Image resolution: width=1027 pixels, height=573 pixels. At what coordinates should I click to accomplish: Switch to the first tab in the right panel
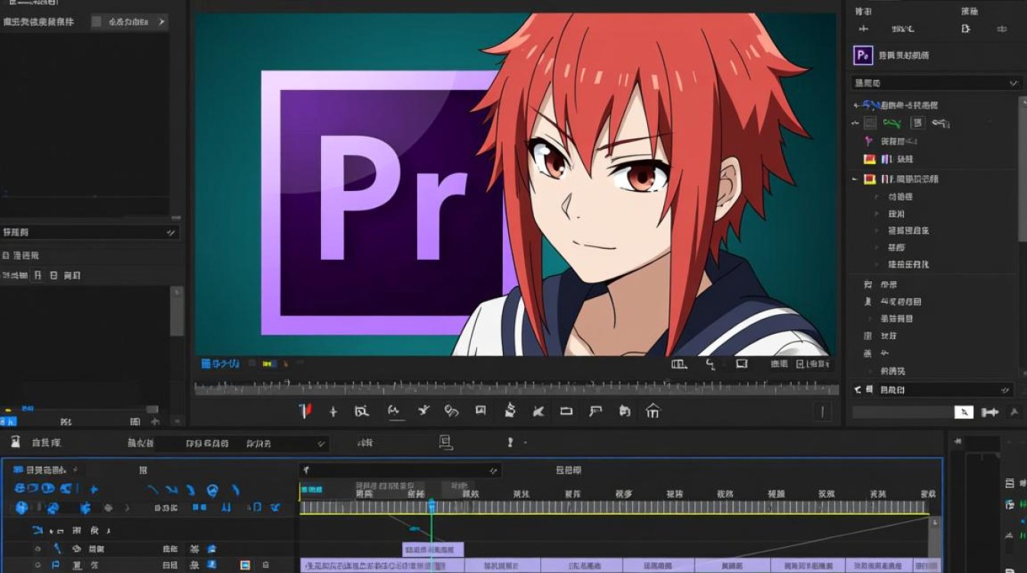(863, 11)
